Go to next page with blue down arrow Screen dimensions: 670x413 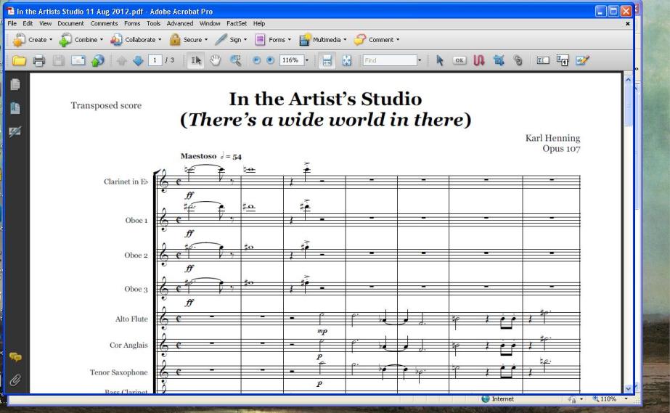click(138, 61)
